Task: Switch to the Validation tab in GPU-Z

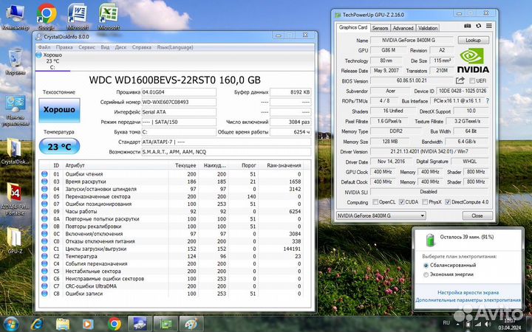Action: (x=428, y=28)
